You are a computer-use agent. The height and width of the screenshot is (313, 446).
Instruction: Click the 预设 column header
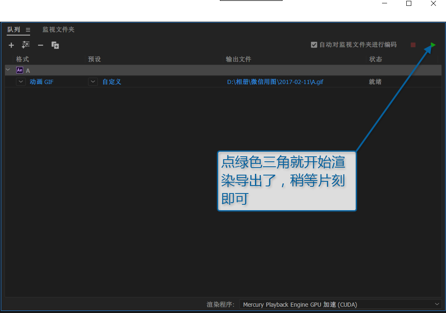click(94, 59)
